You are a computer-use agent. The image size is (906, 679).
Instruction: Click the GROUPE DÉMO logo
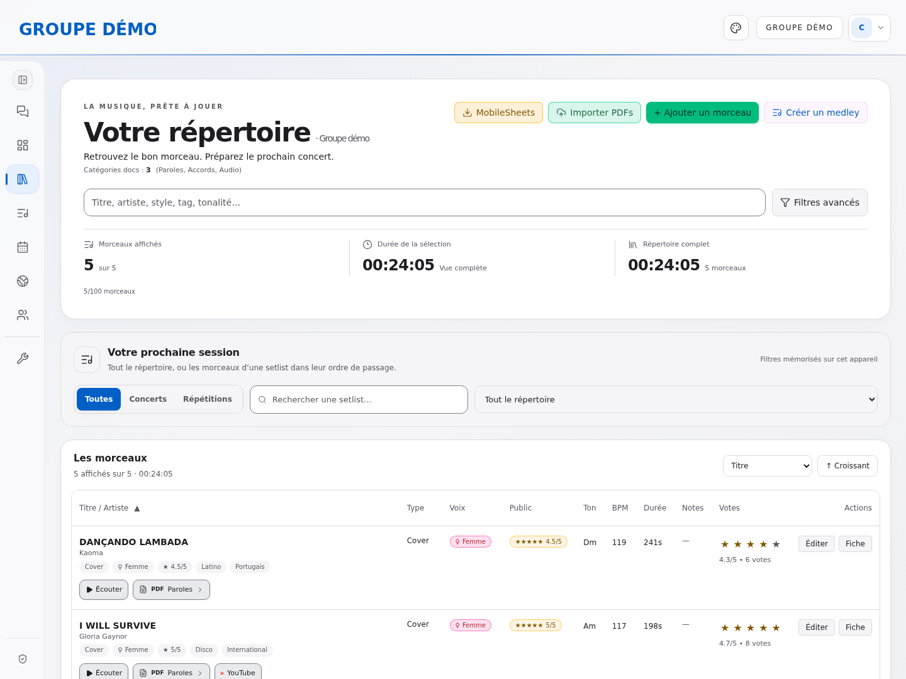tap(88, 29)
